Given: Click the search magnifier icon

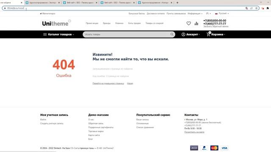Looking at the screenshot, I should (172, 34).
